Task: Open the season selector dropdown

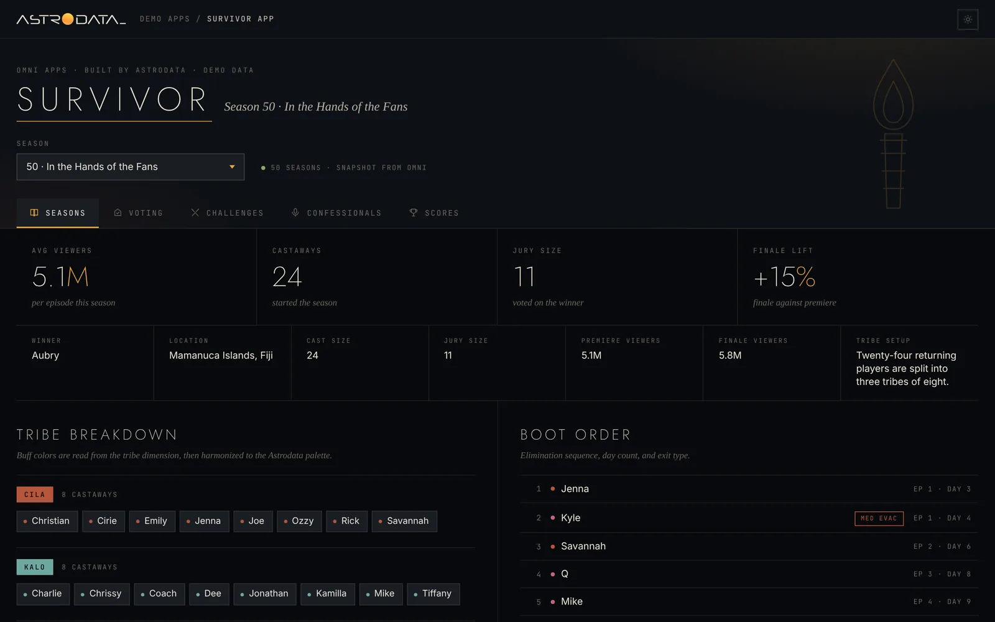Action: (131, 167)
